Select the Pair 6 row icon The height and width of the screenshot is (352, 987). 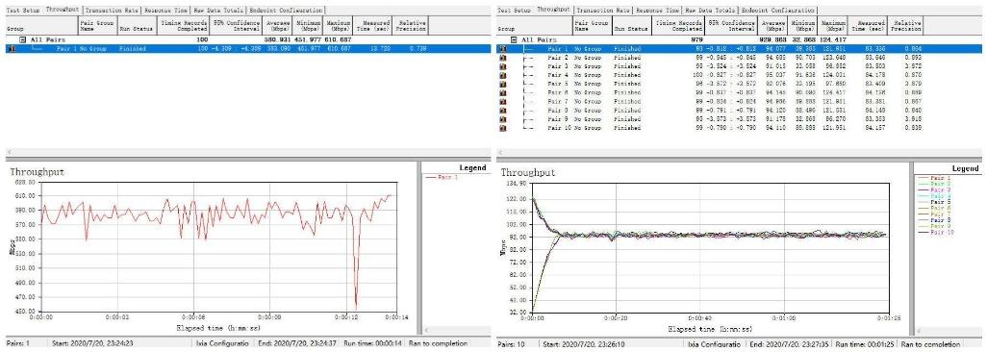pyautogui.click(x=502, y=92)
